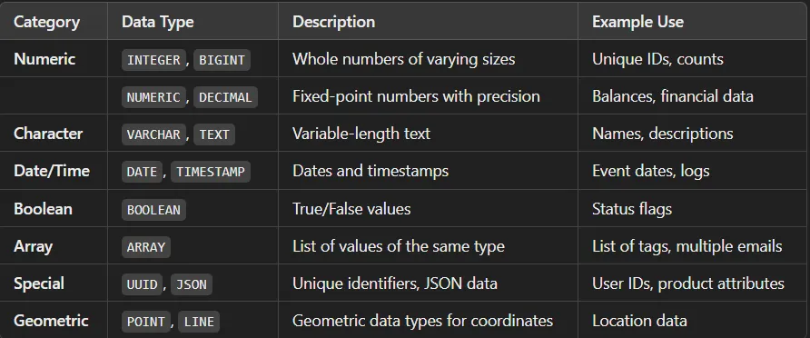Select the POINT type badge
The image size is (810, 338).
point(146,322)
